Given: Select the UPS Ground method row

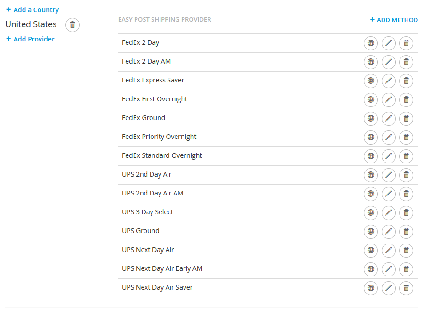Looking at the screenshot, I should [x=268, y=232].
